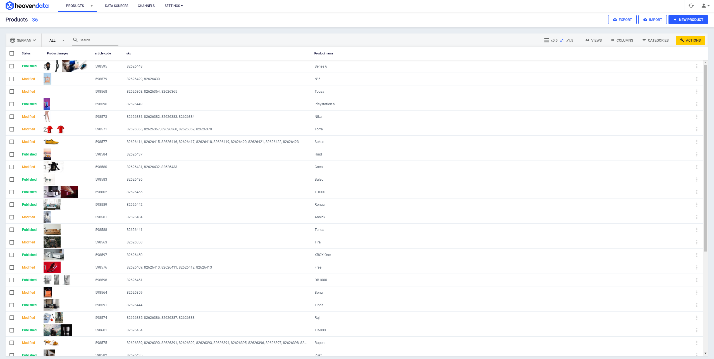Viewport: 714px width, 359px height.
Task: Click the row density lines icon
Action: pyautogui.click(x=546, y=40)
